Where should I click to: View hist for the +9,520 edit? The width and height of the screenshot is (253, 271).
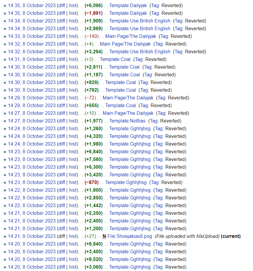click(73, 259)
